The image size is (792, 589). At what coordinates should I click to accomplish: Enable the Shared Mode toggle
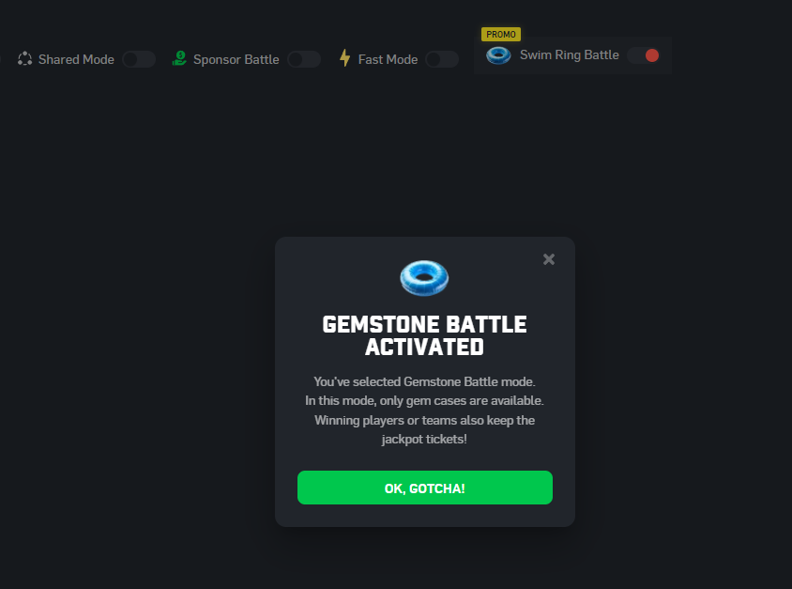coord(139,59)
